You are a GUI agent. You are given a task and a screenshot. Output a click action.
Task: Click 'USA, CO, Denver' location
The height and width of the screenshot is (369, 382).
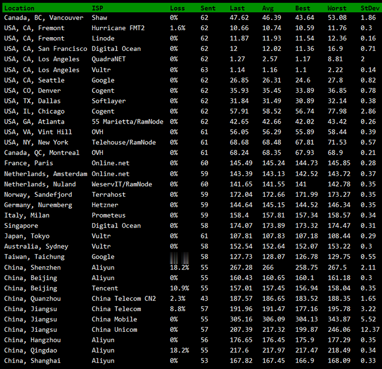pos(32,91)
